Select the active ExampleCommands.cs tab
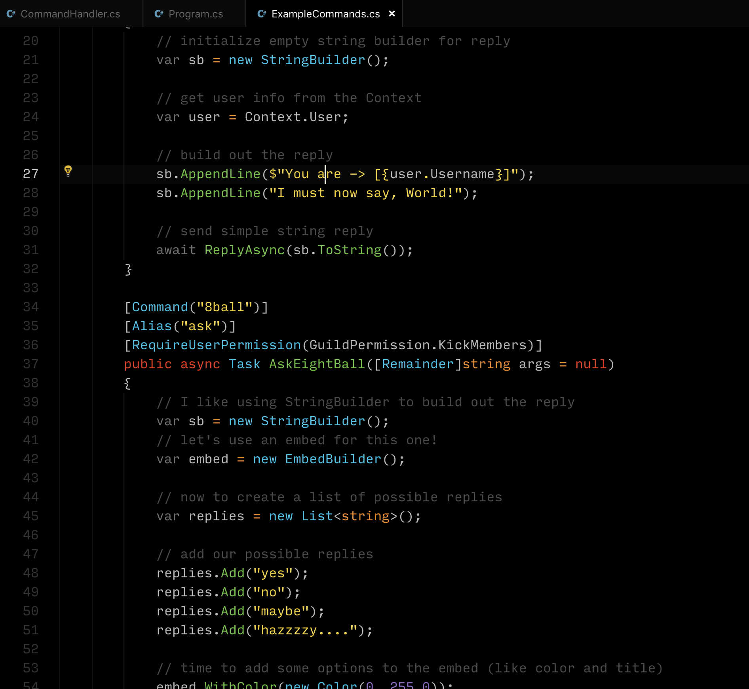The image size is (749, 689). (325, 14)
